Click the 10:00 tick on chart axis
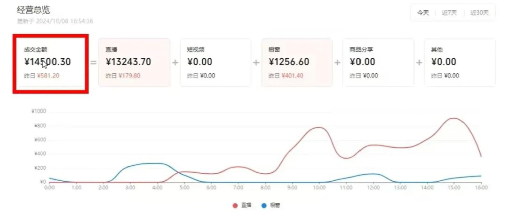This screenshot has width=508, height=216. [319, 187]
